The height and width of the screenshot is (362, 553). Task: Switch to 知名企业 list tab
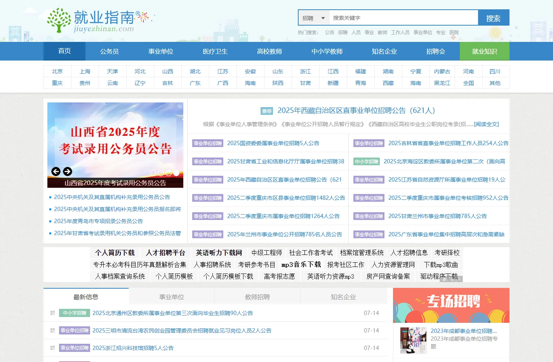tap(343, 297)
